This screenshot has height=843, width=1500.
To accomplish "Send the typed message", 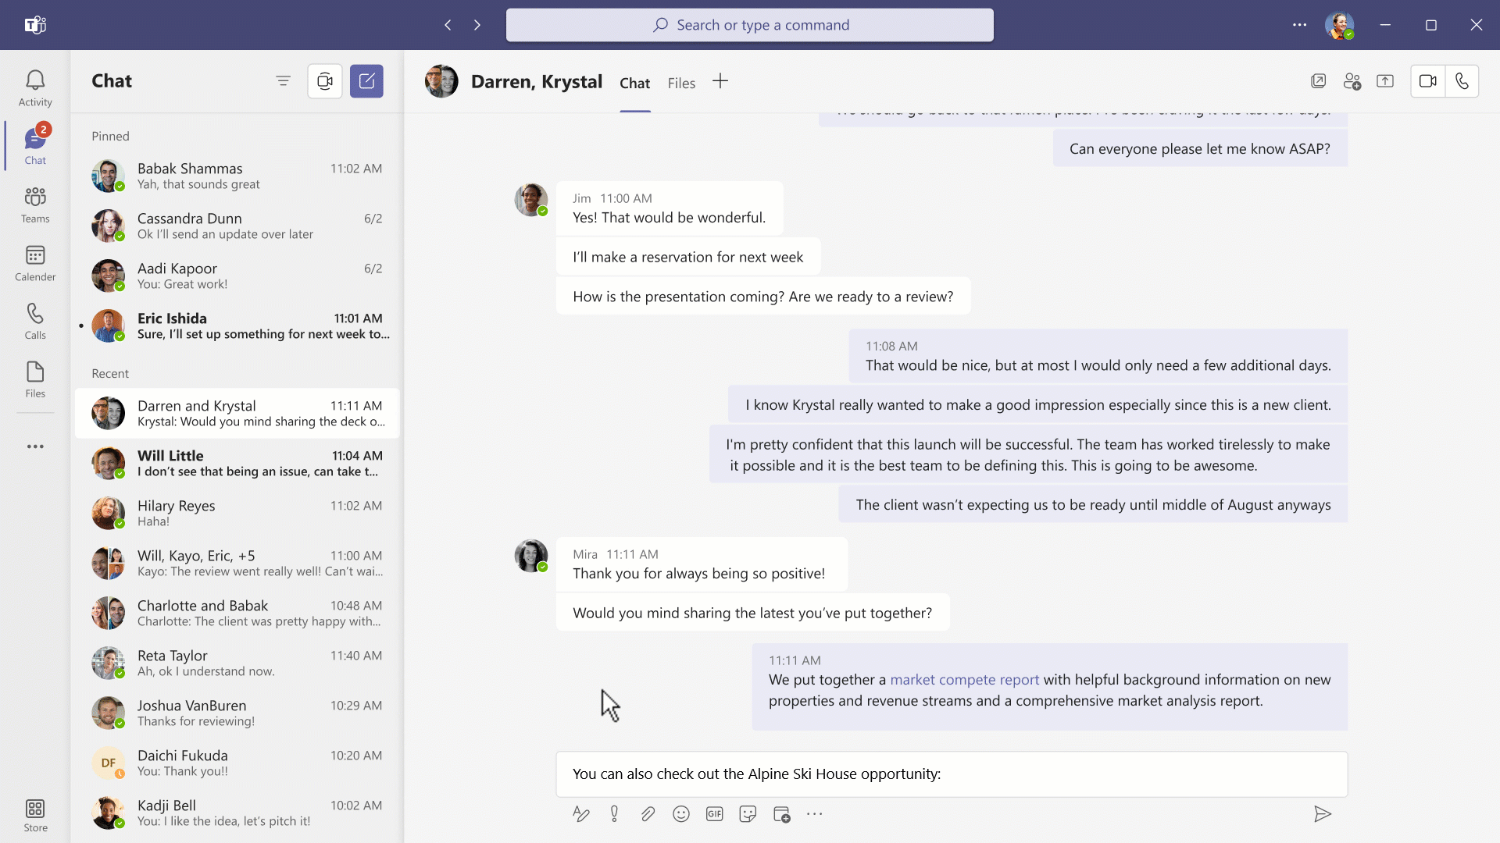I will coord(1323,813).
